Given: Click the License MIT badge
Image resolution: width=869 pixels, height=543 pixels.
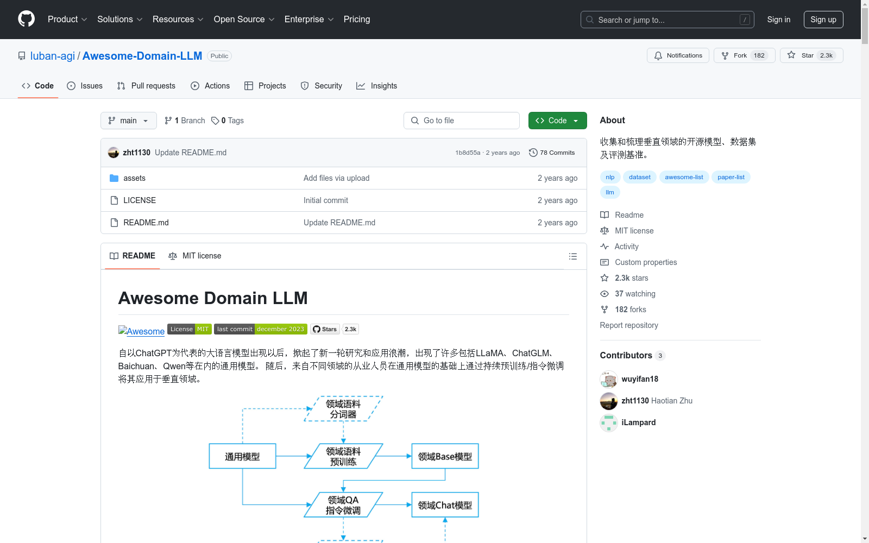Looking at the screenshot, I should coord(189,329).
